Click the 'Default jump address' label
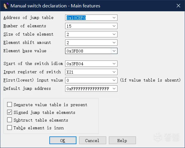Screen dimensions: 185x148 (27, 88)
